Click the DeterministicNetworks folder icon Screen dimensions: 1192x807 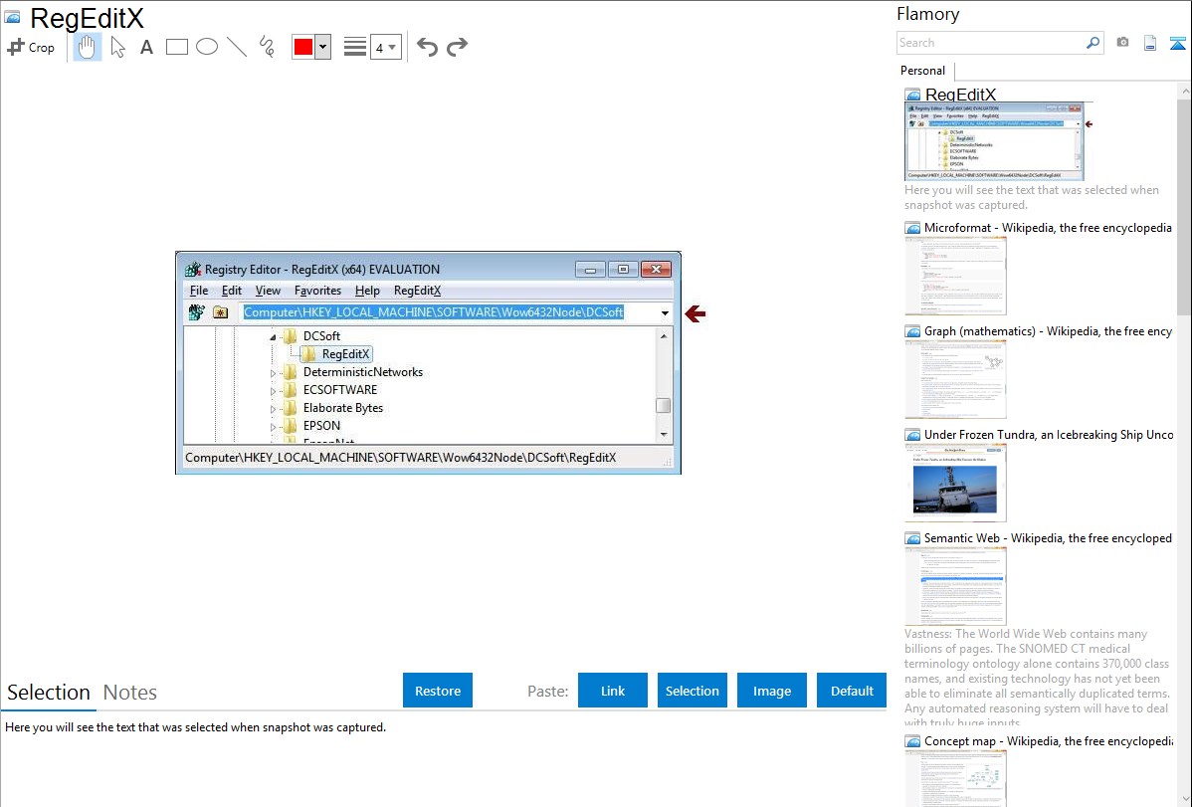tap(290, 372)
